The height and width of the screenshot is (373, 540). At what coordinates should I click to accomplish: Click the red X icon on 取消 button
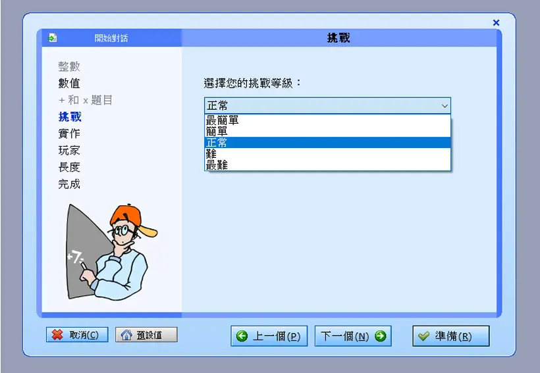pyautogui.click(x=57, y=335)
